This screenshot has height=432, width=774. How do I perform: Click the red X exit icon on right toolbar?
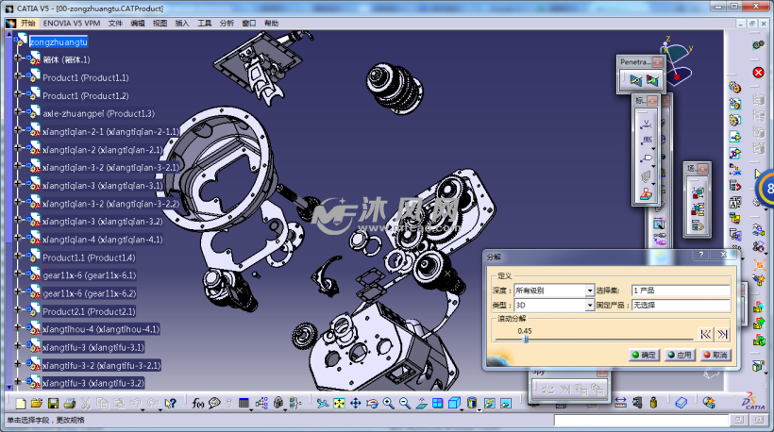click(x=758, y=73)
